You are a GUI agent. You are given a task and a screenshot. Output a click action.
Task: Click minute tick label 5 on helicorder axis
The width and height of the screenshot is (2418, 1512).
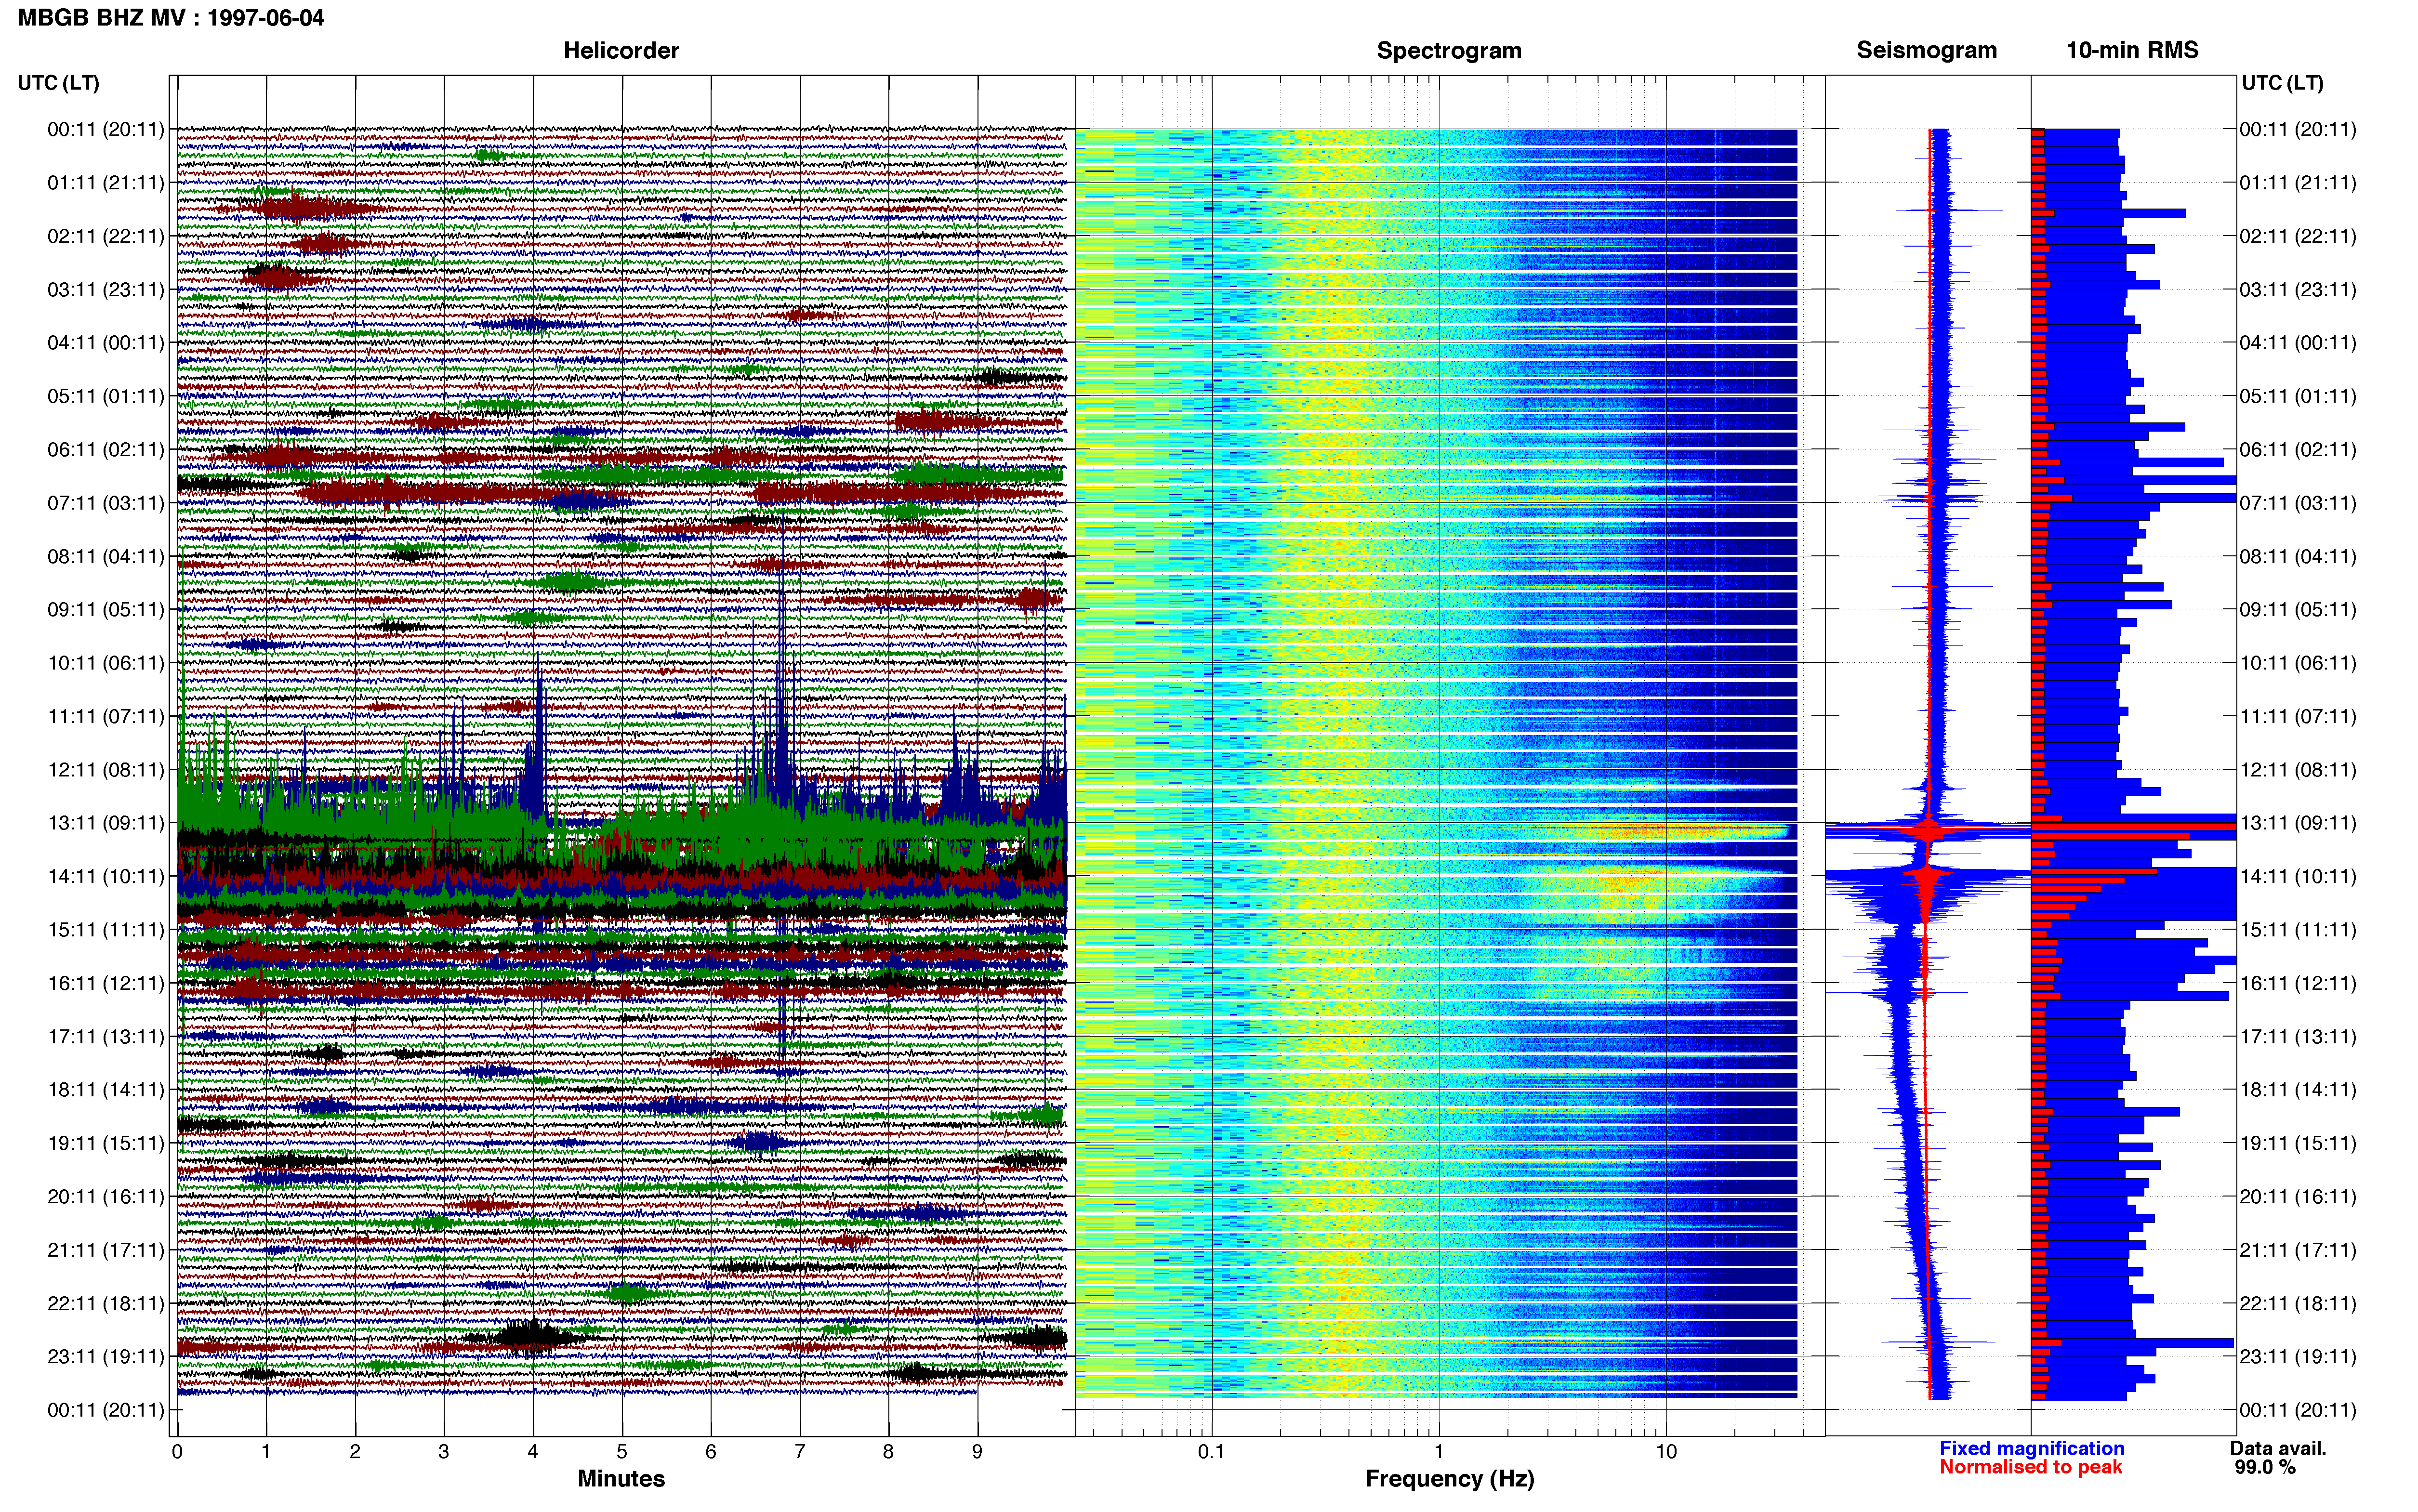click(x=622, y=1452)
